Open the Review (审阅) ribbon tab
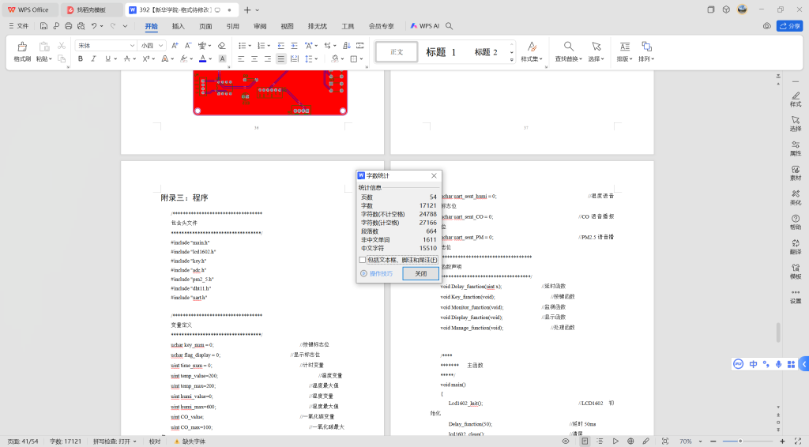 coord(260,26)
